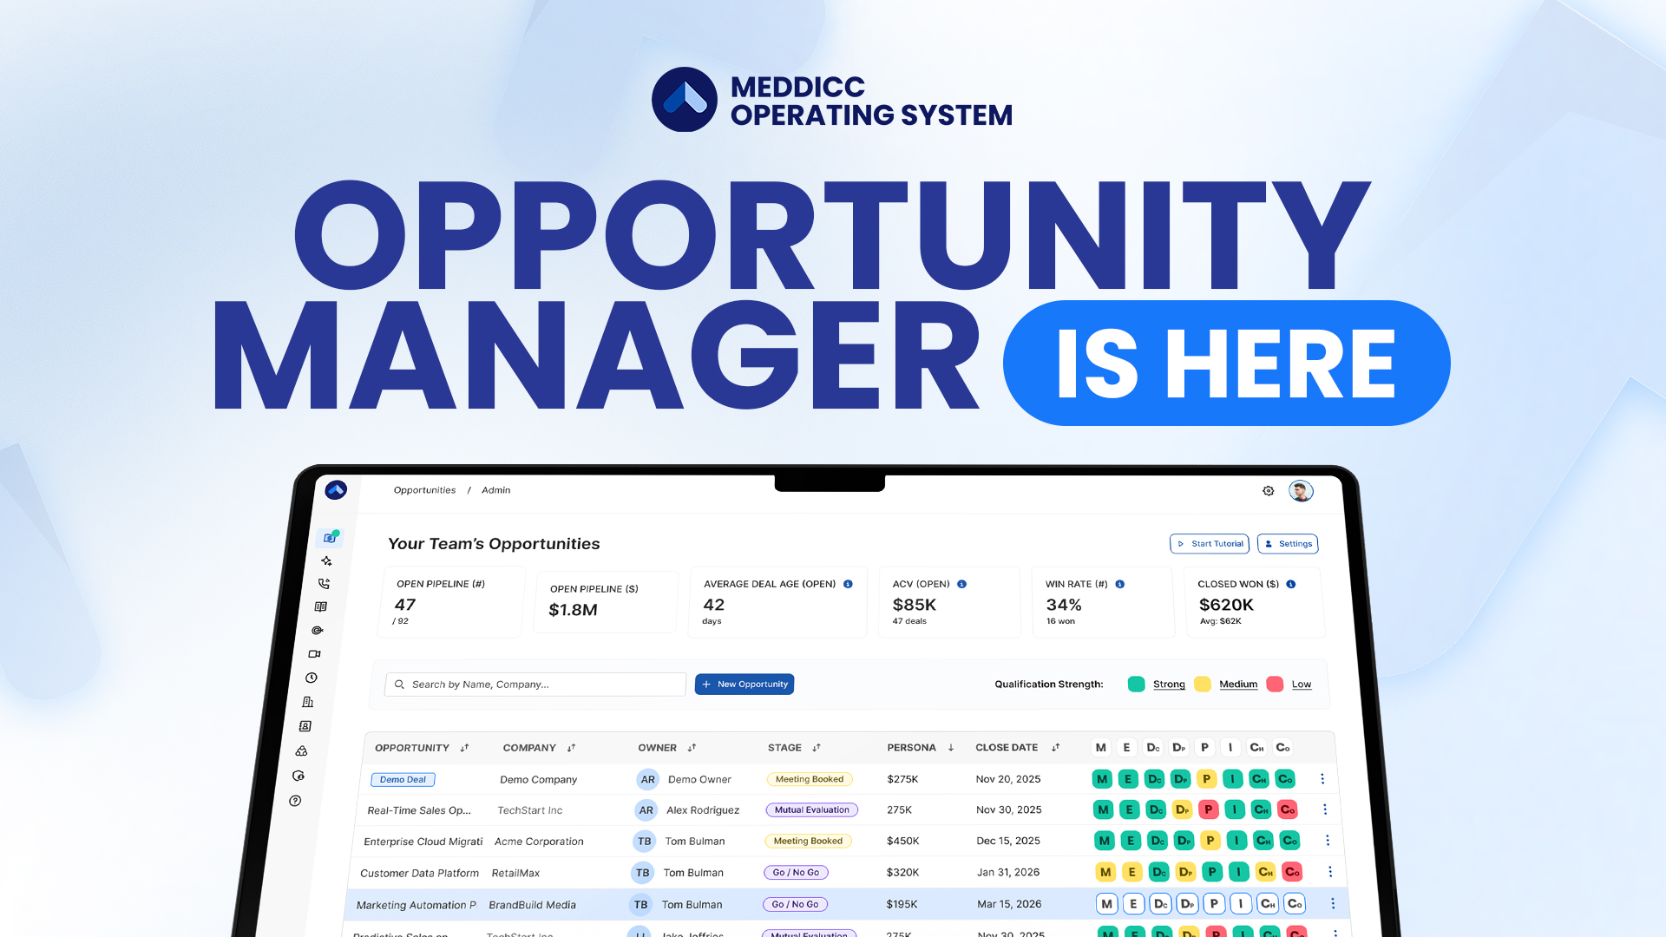1666x937 pixels.
Task: Click the Open Pipeline (#) card
Action: click(x=452, y=602)
